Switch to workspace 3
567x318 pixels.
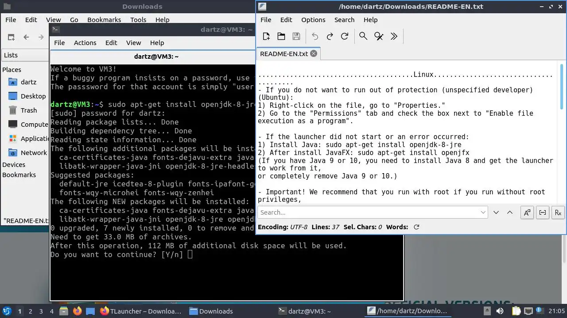click(41, 311)
